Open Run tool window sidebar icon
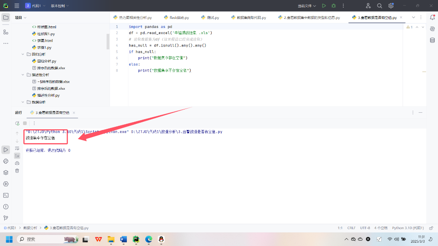The width and height of the screenshot is (438, 246). (x=6, y=150)
